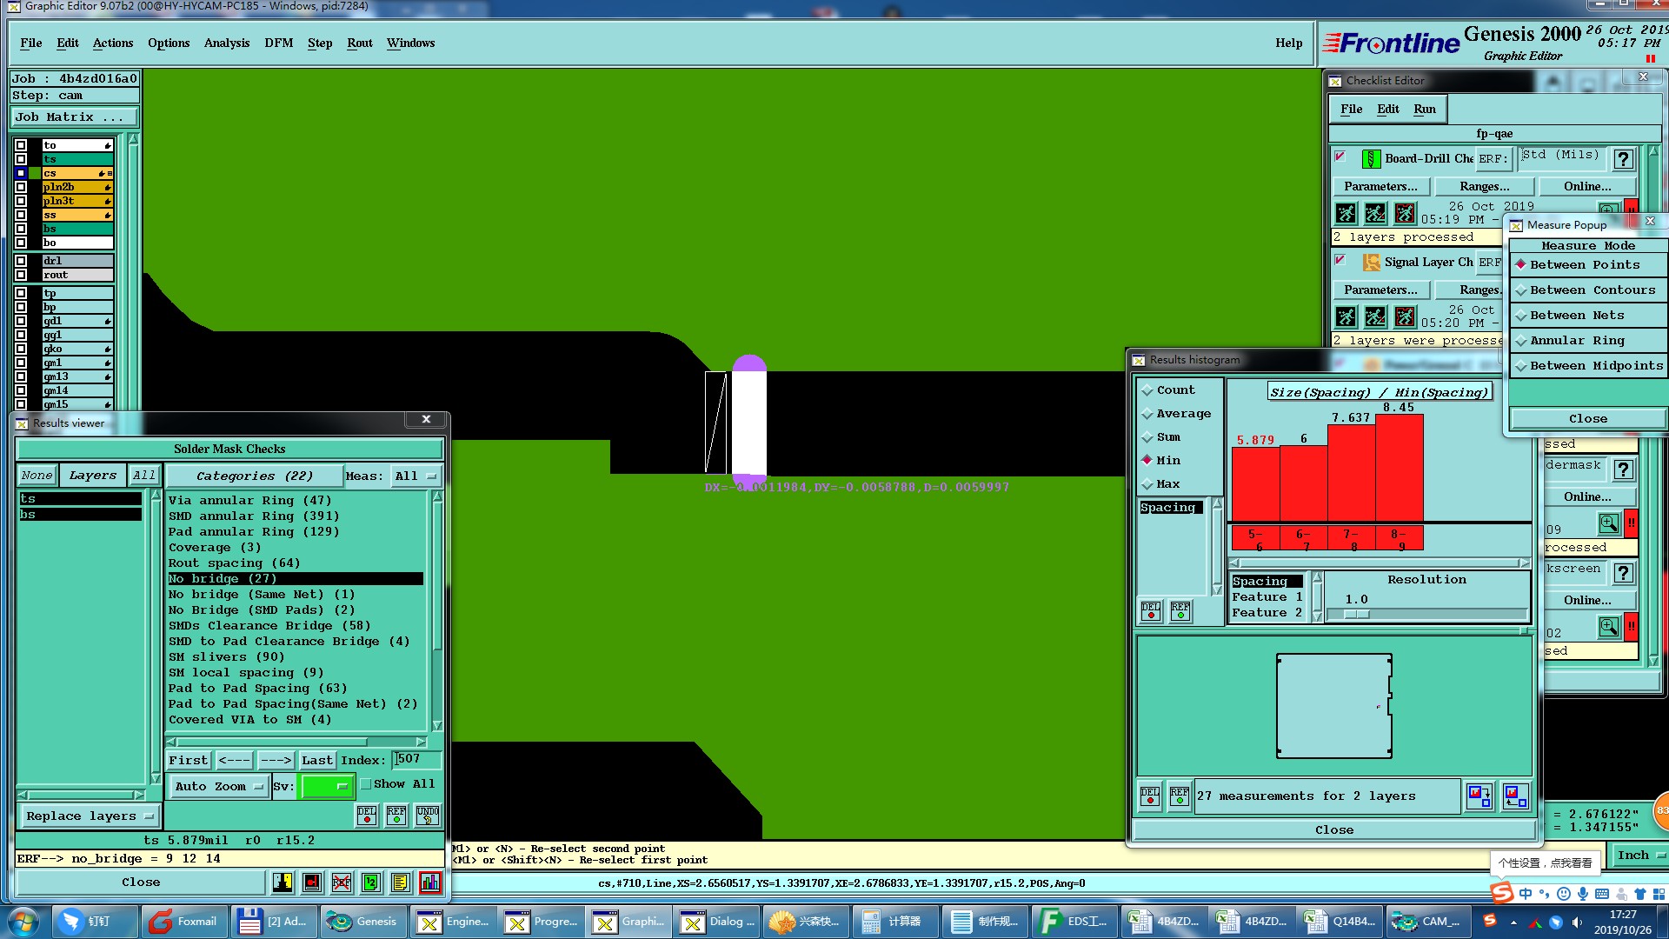Screen dimensions: 1669x939
Task: Adjust the Resolution slider in Results histogram
Action: 1355,615
